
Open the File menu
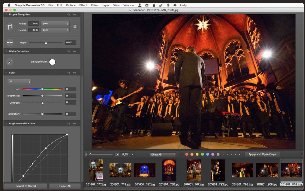(x=51, y=5)
